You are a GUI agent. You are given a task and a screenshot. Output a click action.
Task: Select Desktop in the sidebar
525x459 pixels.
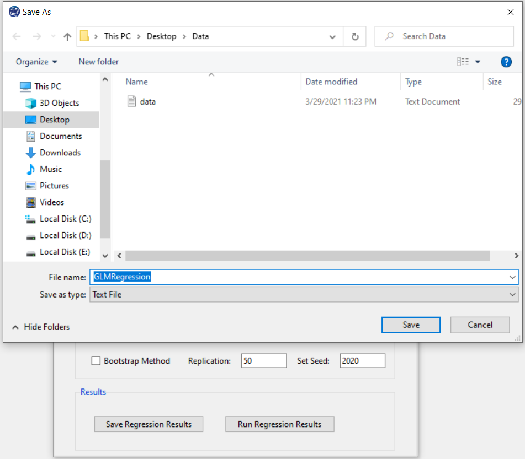coord(51,120)
